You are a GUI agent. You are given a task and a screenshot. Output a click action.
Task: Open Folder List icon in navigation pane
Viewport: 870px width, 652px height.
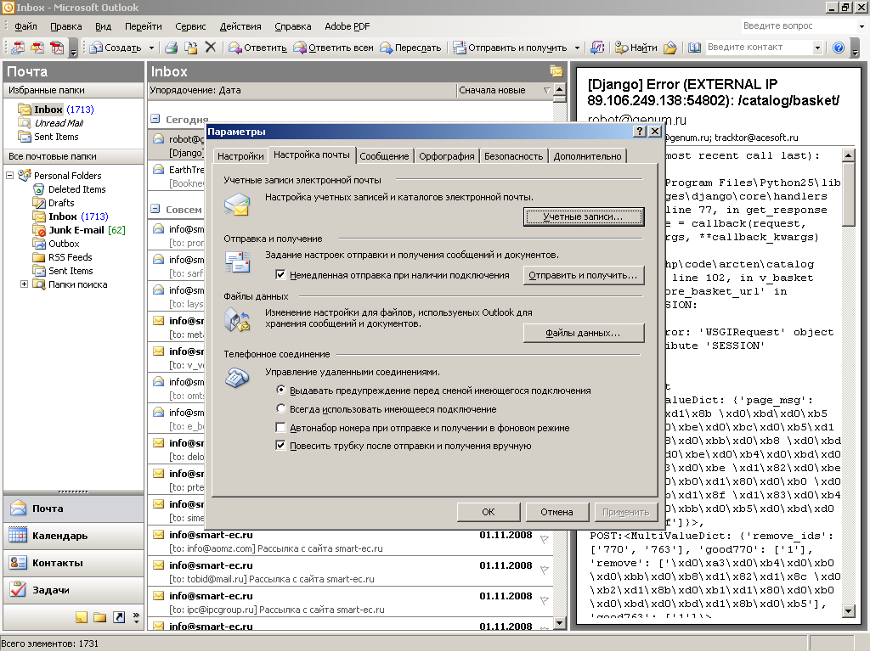click(x=100, y=617)
